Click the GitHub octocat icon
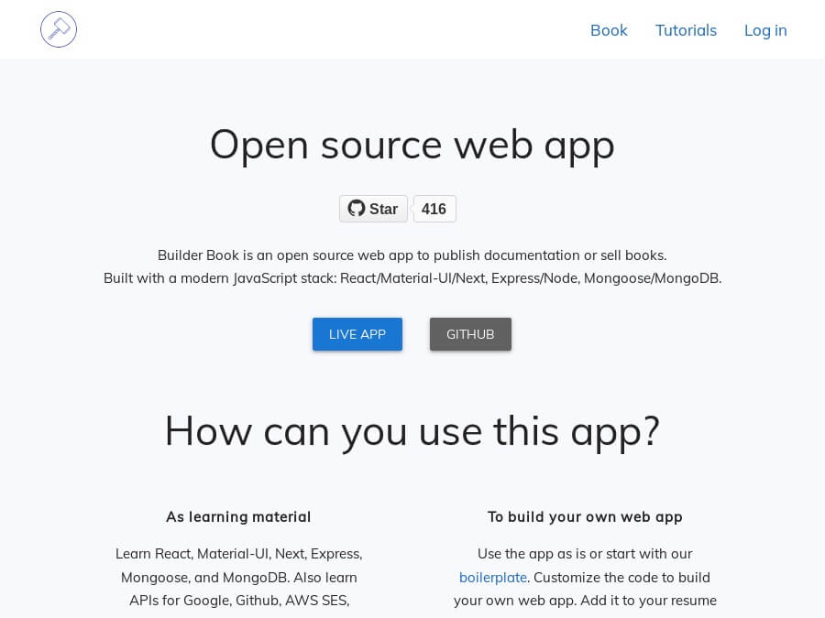Viewport: 825px width, 618px height. coord(357,209)
